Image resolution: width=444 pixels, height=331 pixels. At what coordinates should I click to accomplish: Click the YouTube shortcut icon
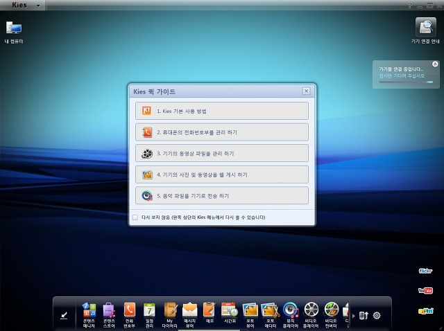click(x=425, y=291)
